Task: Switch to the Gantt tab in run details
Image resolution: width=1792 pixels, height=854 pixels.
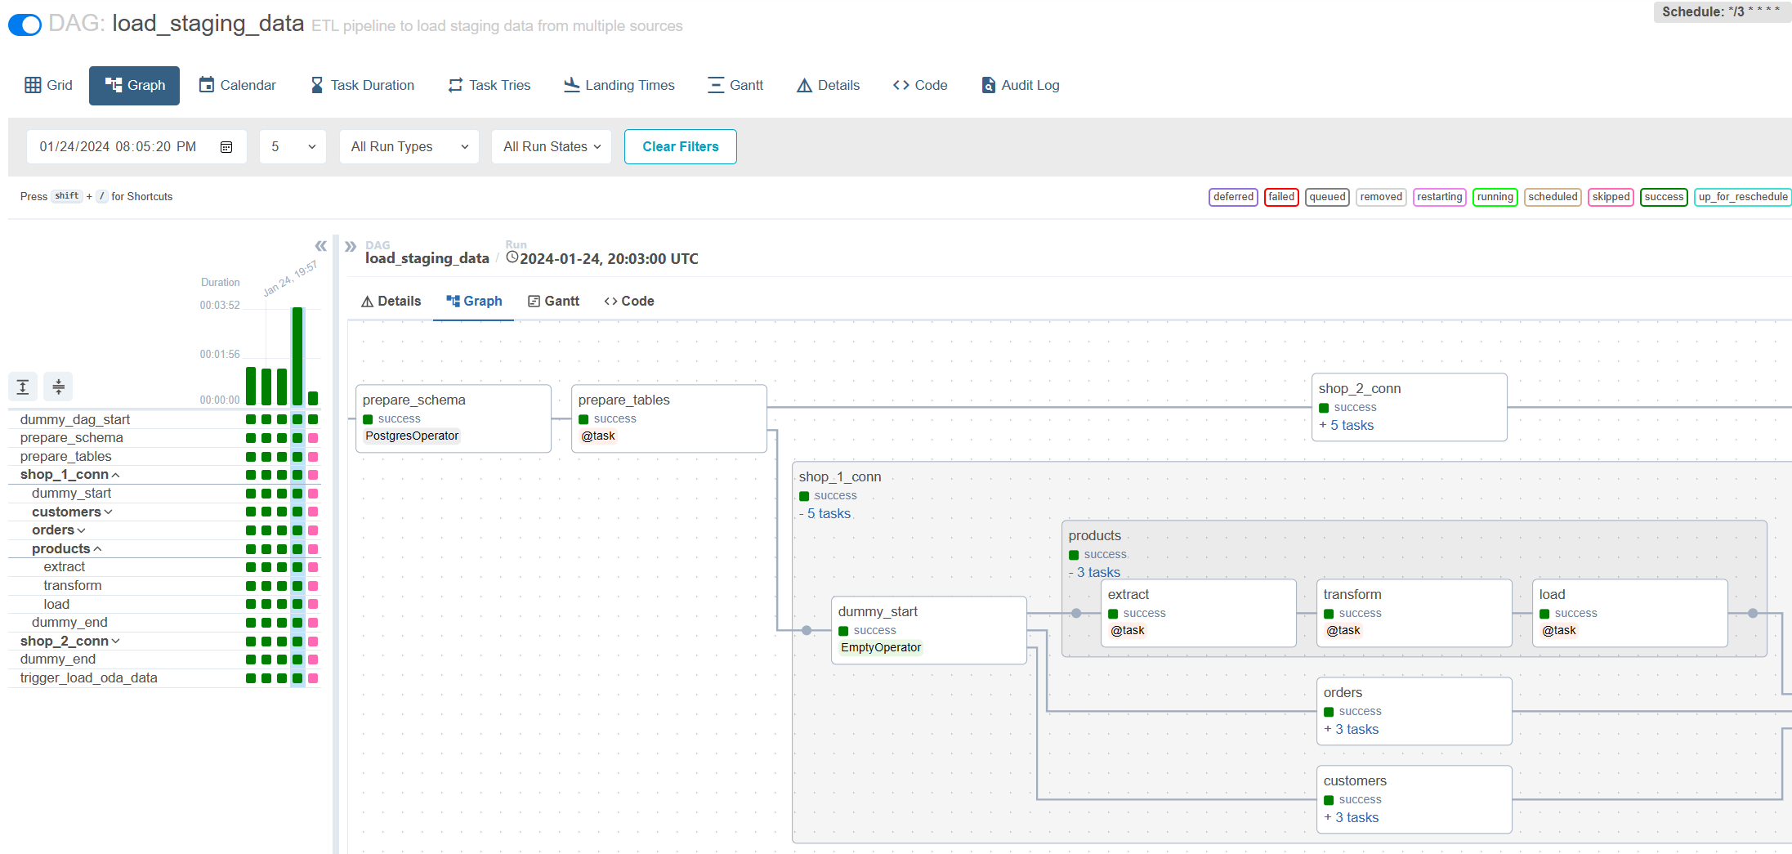Action: click(x=553, y=302)
